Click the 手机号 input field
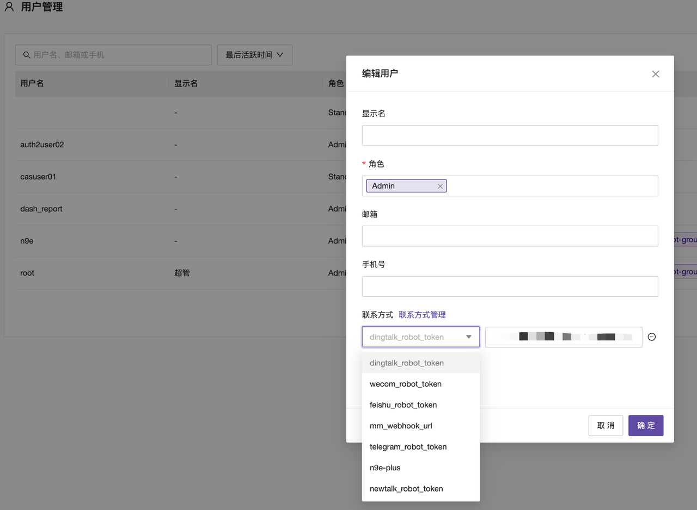Viewport: 697px width, 510px height. (510, 287)
